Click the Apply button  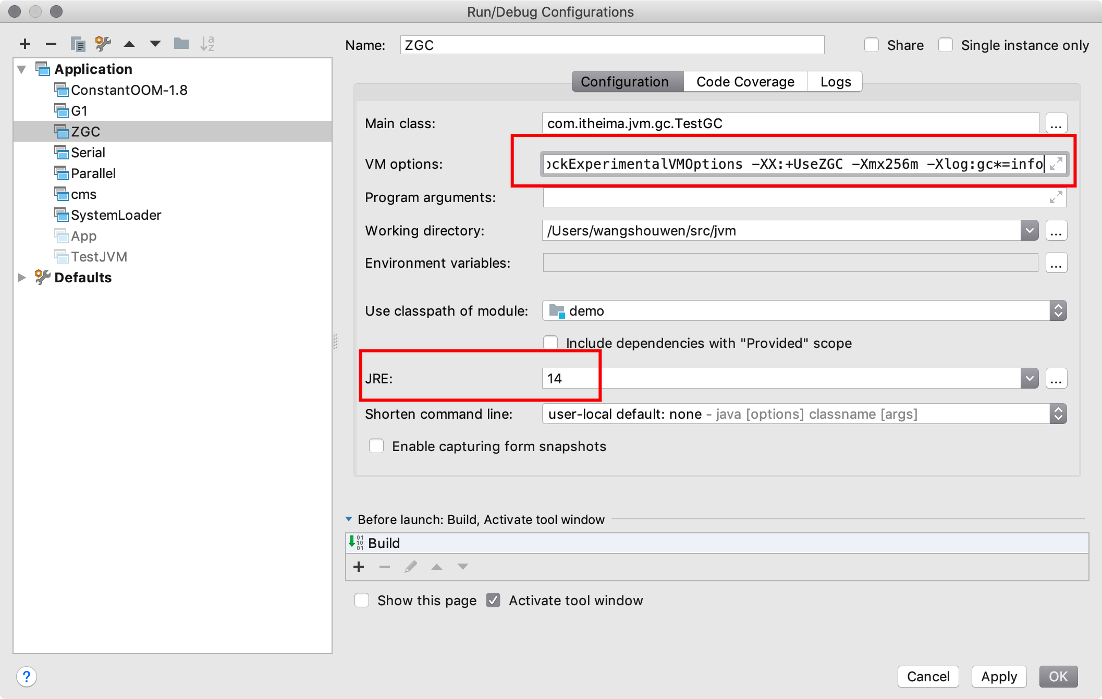point(998,677)
